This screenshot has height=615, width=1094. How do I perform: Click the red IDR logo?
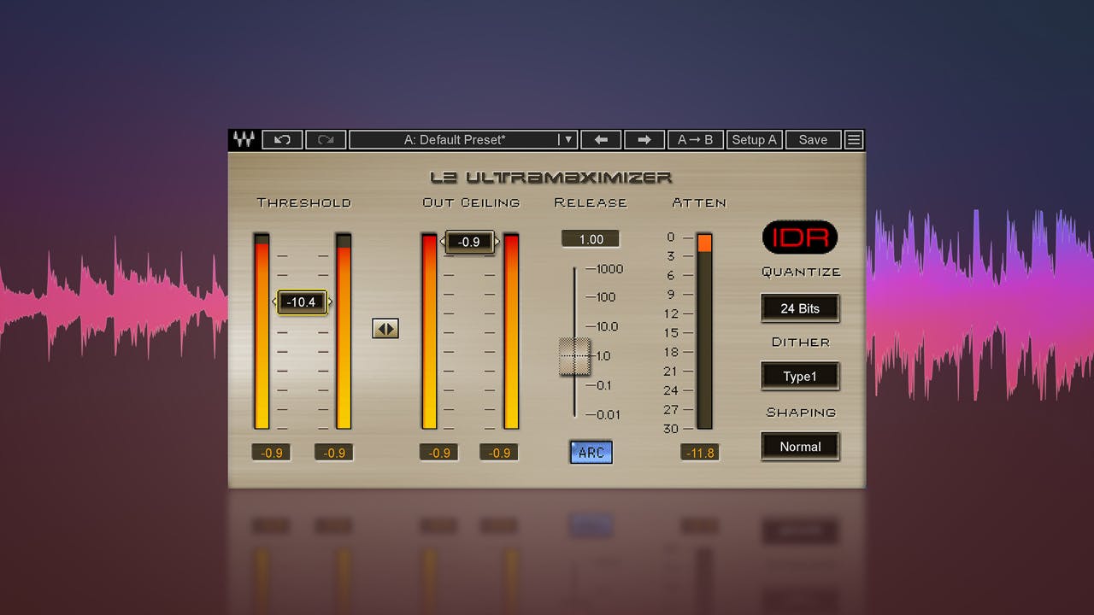pos(800,237)
